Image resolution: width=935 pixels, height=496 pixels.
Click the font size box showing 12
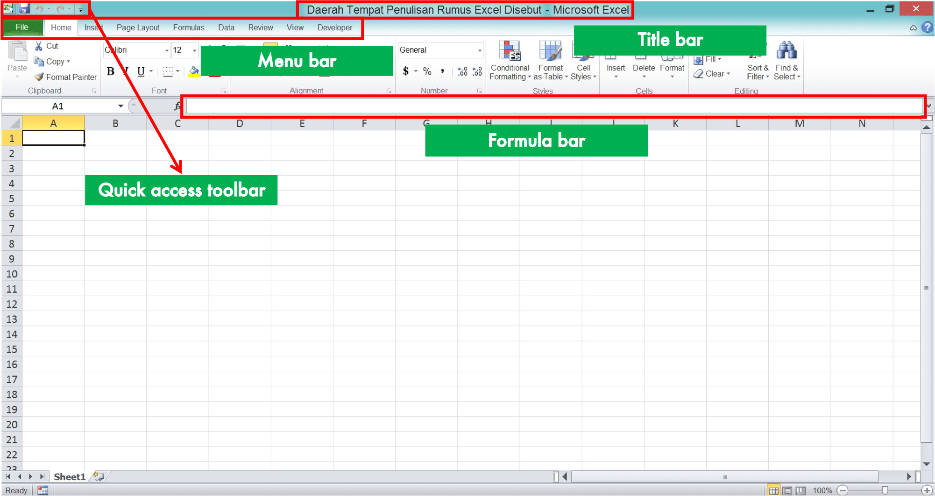(x=181, y=50)
